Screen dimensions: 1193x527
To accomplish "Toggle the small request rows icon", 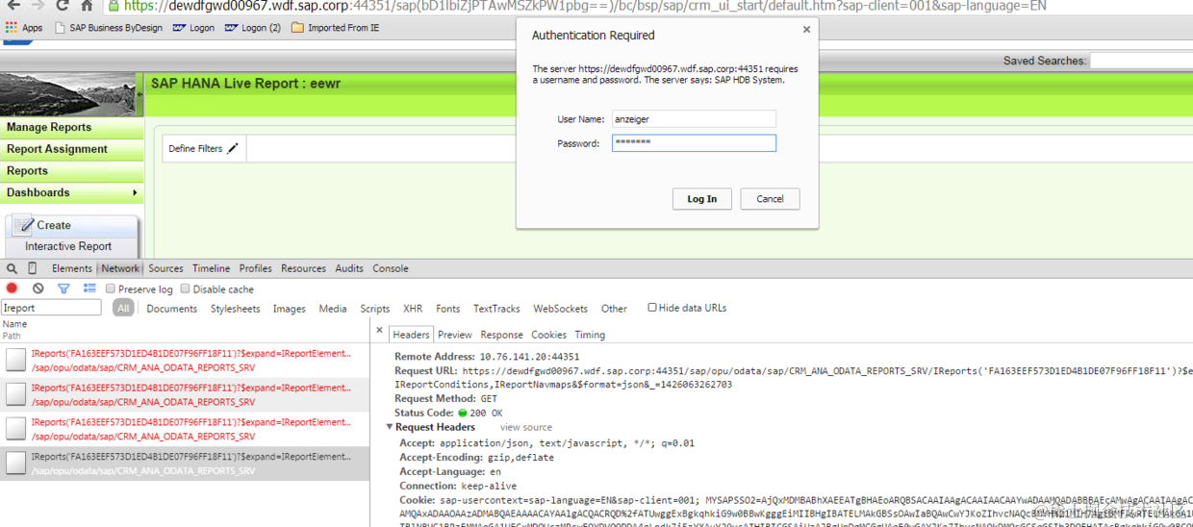I will coord(89,289).
